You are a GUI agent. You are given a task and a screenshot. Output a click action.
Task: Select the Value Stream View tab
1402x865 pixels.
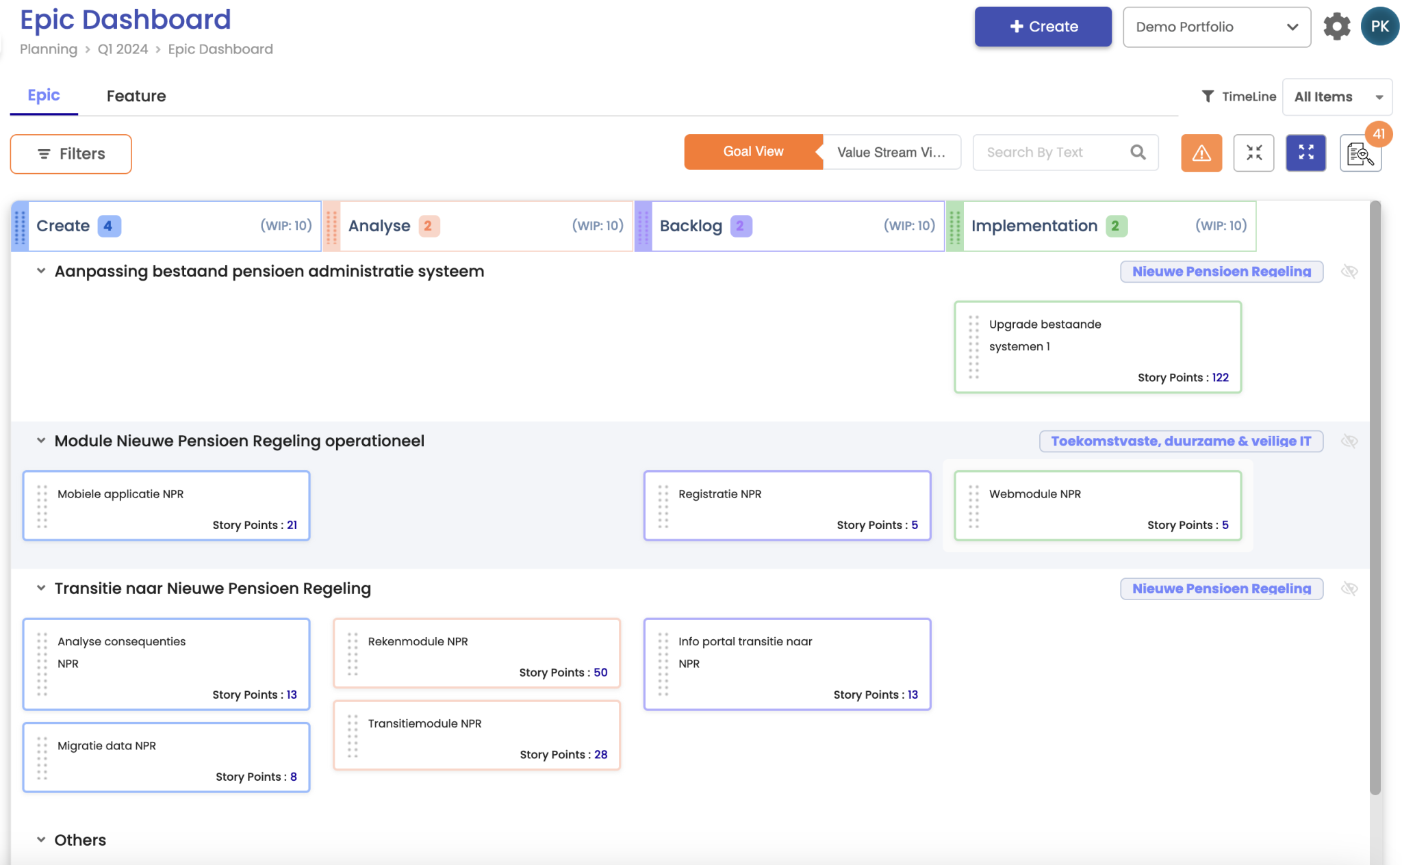(891, 152)
